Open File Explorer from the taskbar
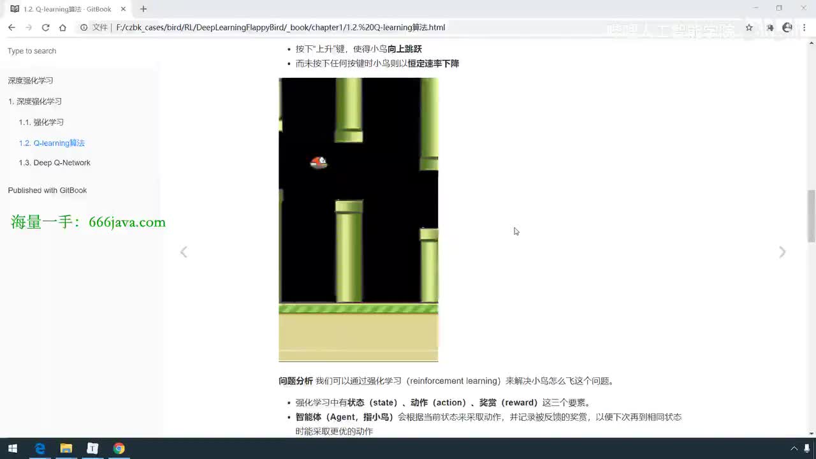 [66, 448]
